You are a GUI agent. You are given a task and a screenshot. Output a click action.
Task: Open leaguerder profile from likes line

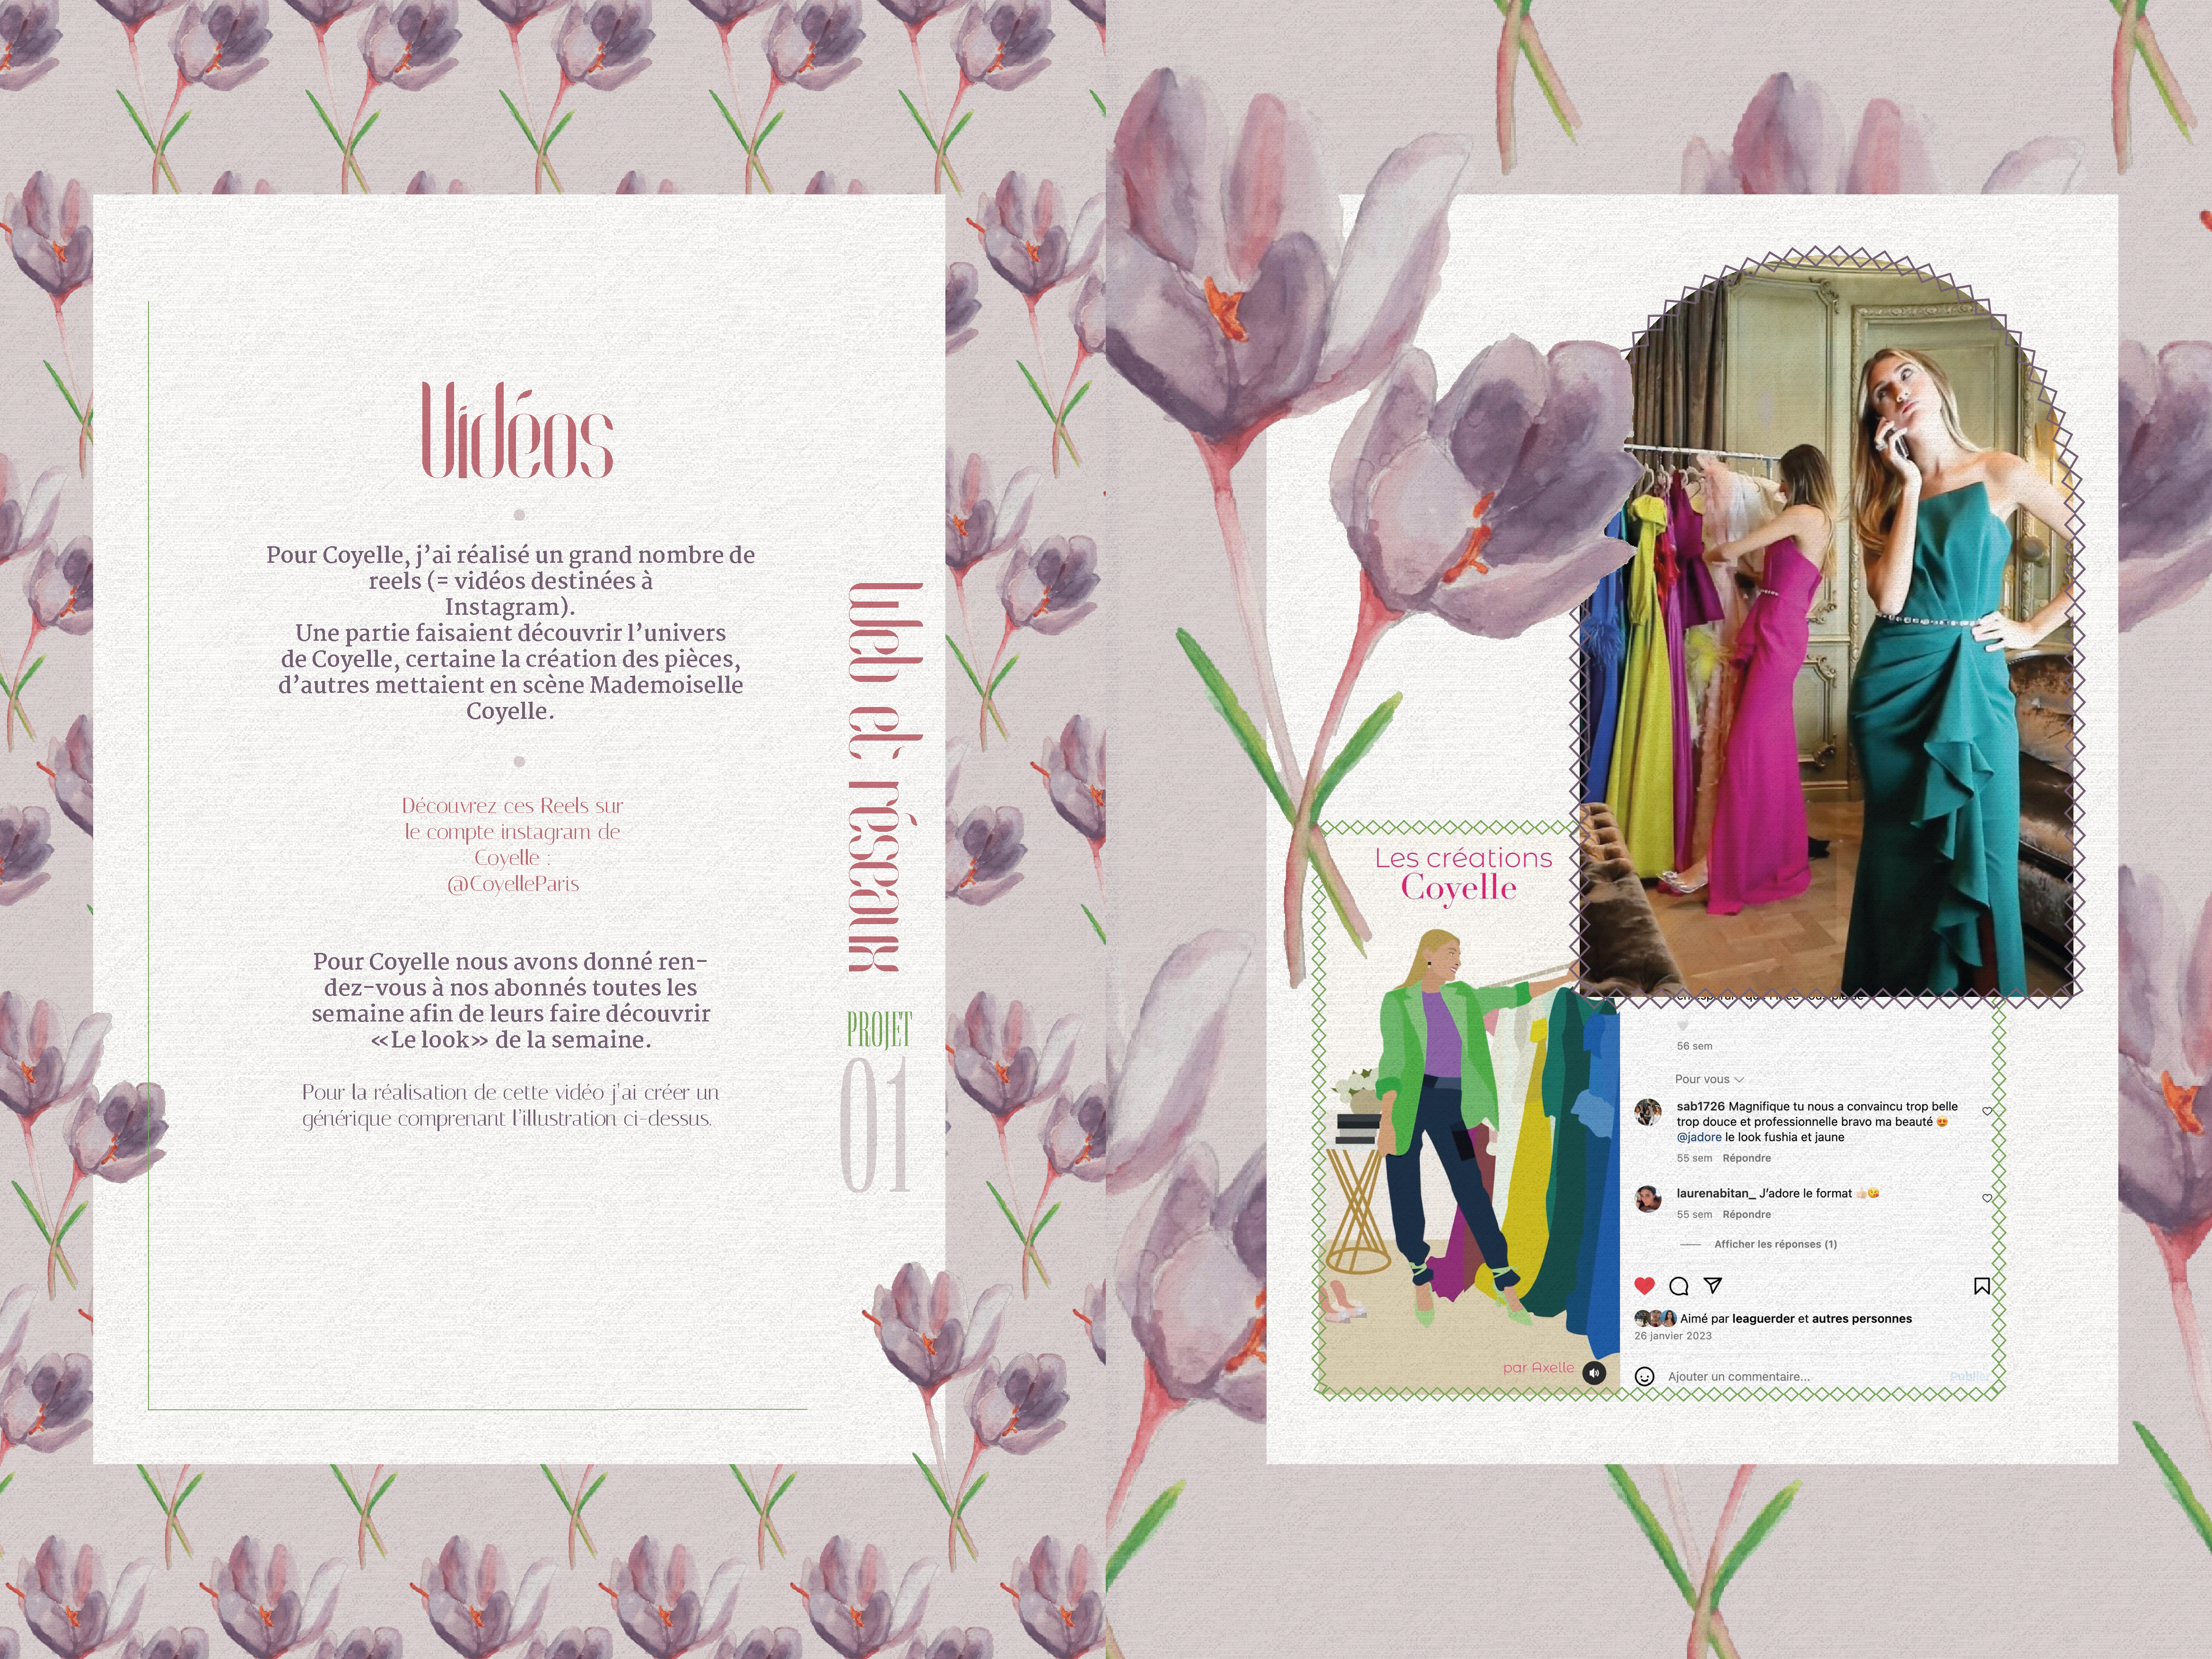[1763, 1319]
